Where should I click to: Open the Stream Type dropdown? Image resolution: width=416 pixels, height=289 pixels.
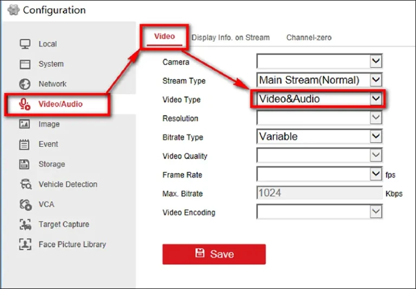coord(375,80)
